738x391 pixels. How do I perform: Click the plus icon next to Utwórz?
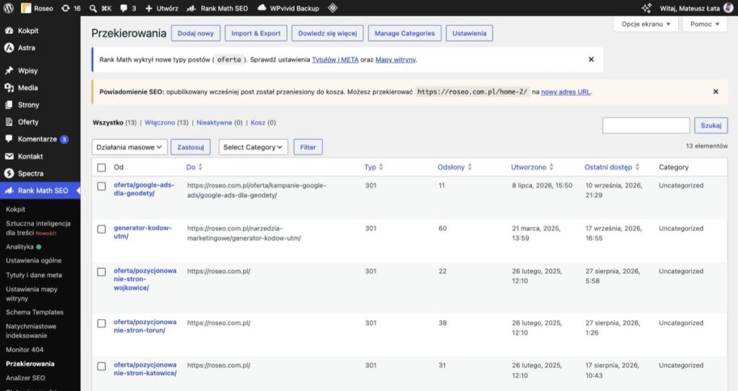[148, 8]
